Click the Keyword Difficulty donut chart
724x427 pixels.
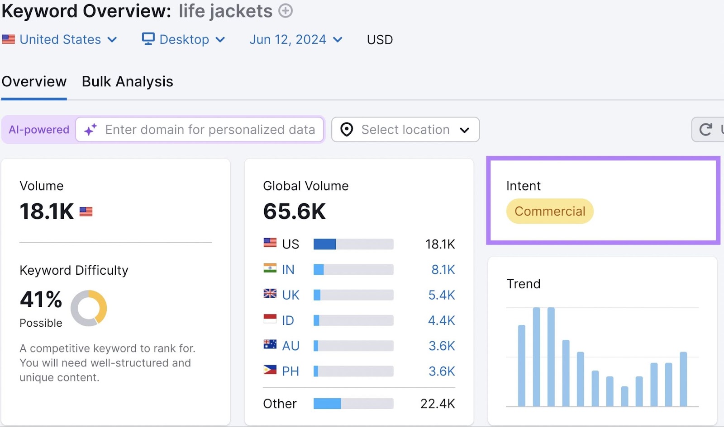pos(89,308)
